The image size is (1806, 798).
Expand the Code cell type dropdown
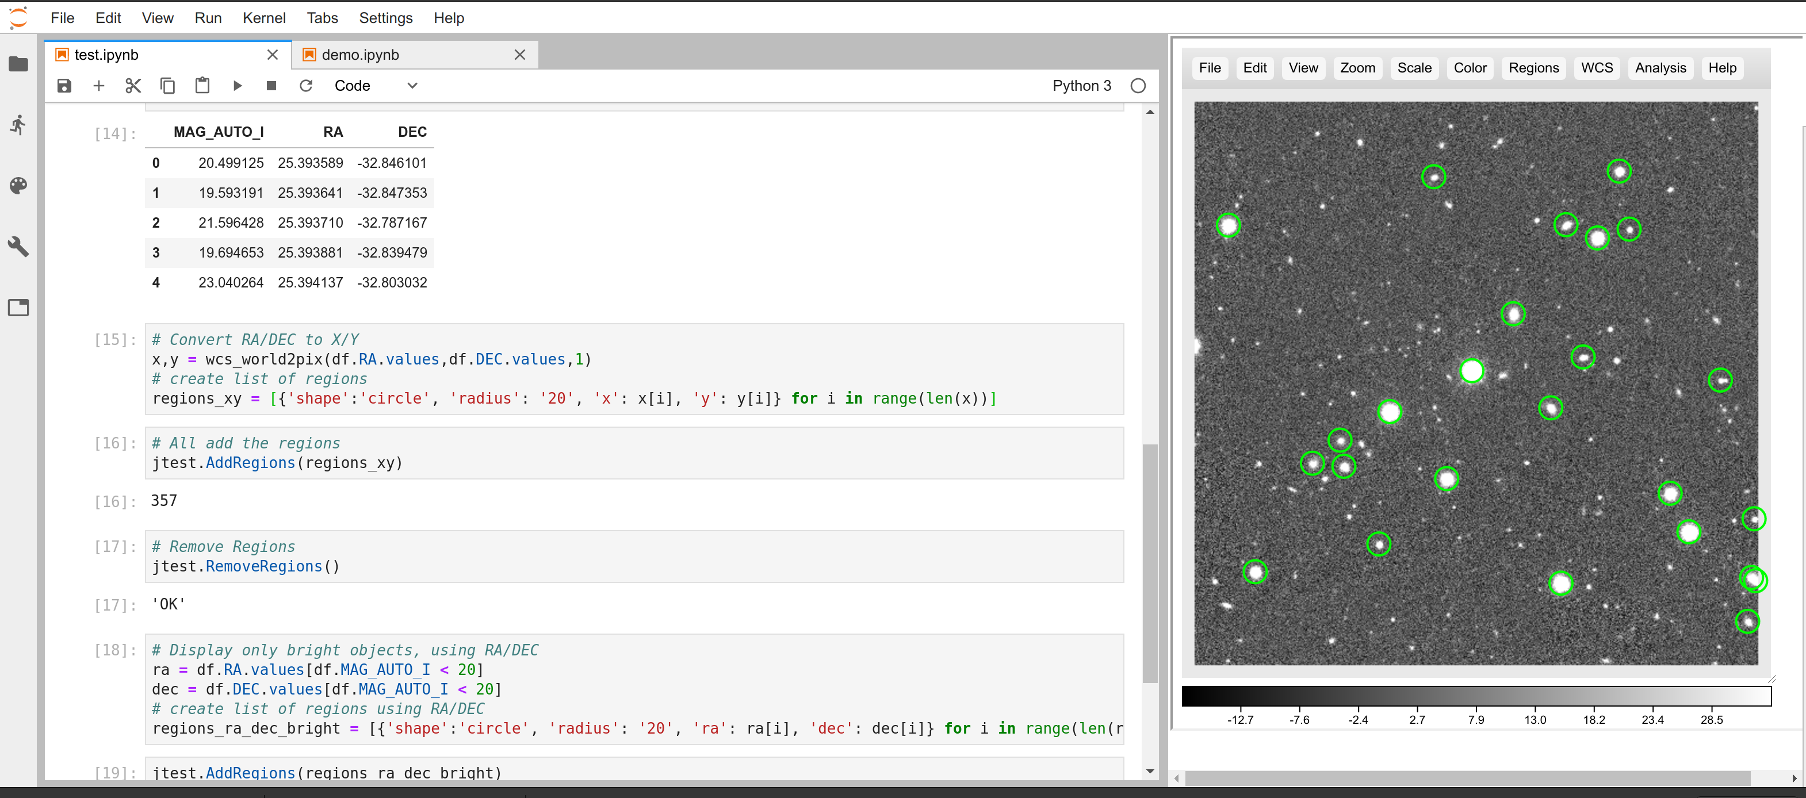(x=376, y=86)
